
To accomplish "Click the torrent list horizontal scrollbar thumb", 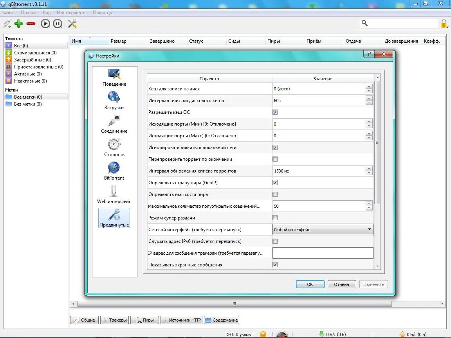I will coord(235,304).
